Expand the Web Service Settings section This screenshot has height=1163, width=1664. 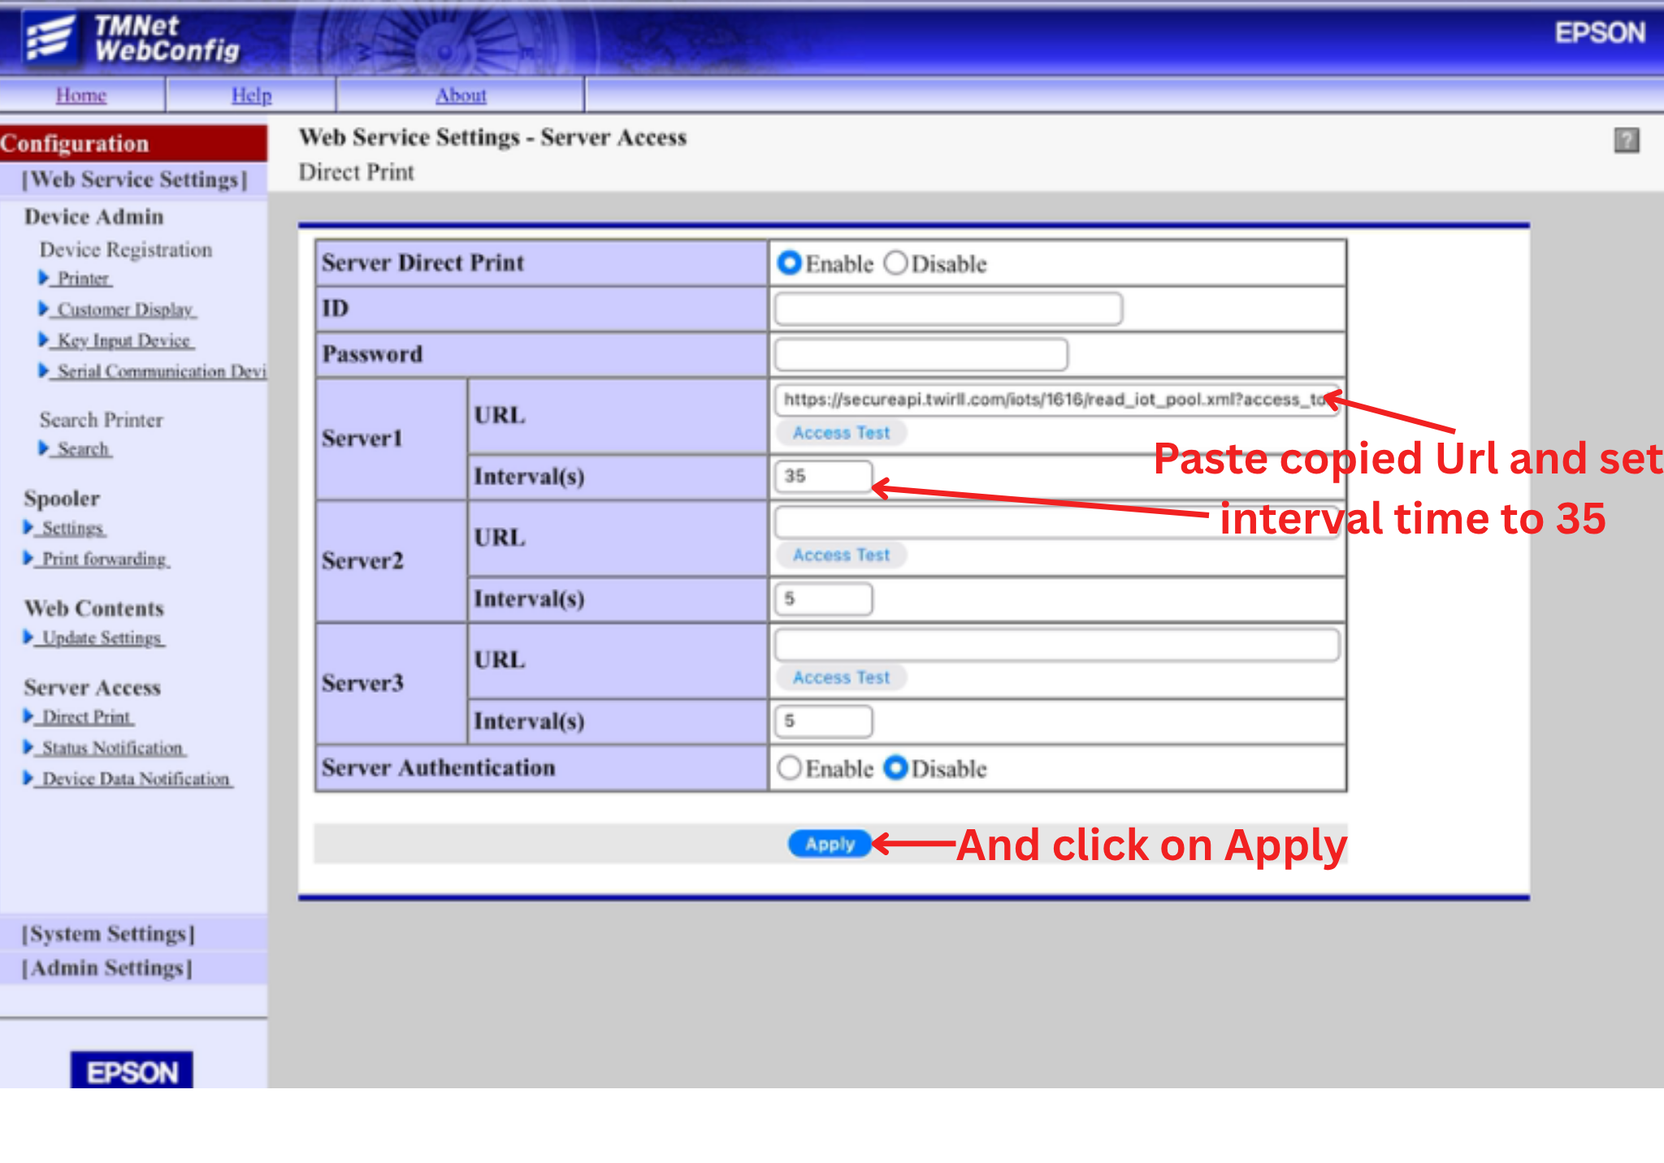(x=134, y=179)
